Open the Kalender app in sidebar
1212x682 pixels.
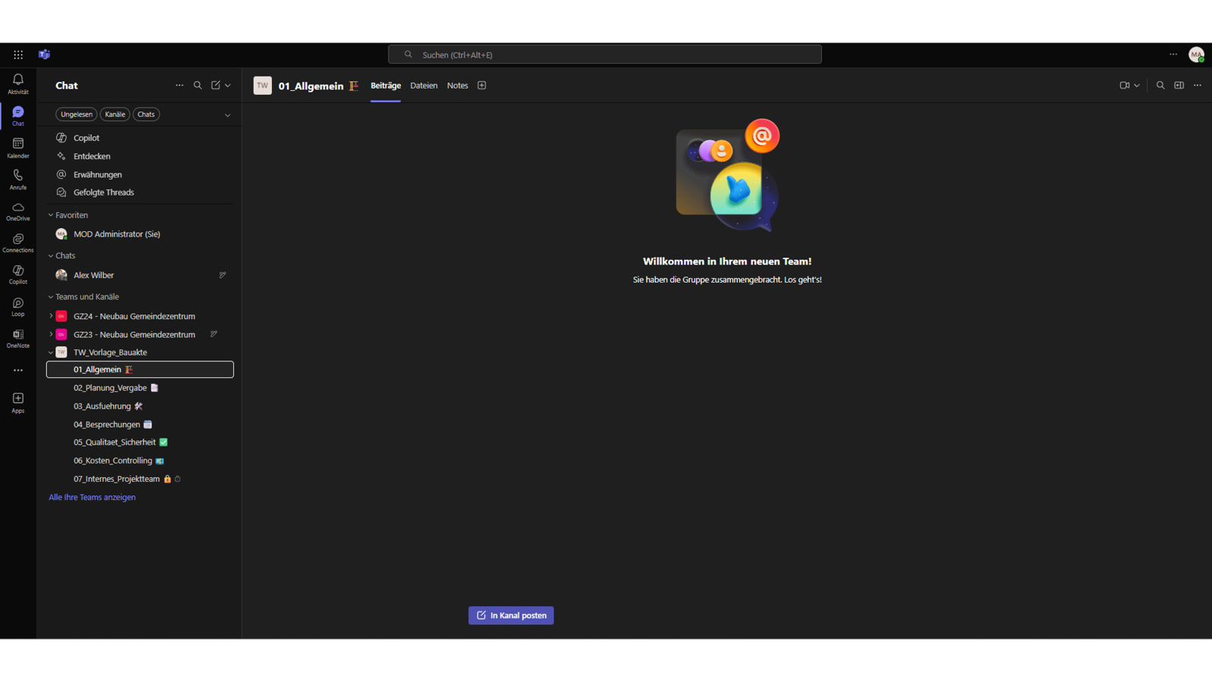tap(18, 147)
